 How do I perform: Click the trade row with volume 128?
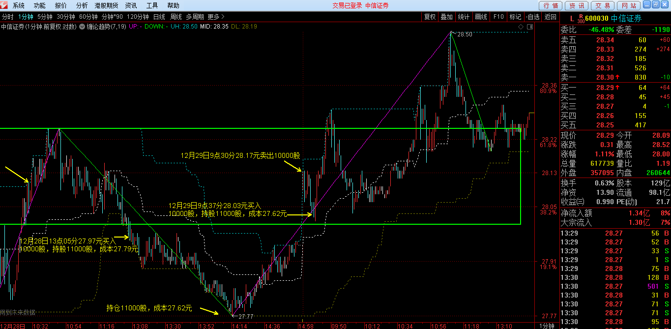click(x=615, y=277)
